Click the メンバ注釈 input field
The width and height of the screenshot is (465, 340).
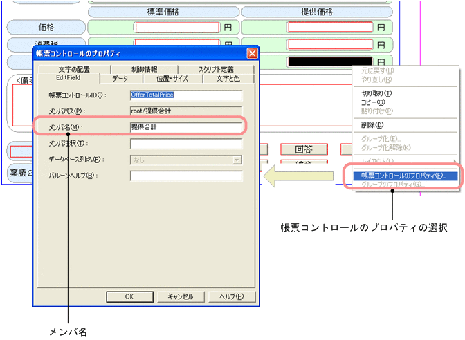186,144
